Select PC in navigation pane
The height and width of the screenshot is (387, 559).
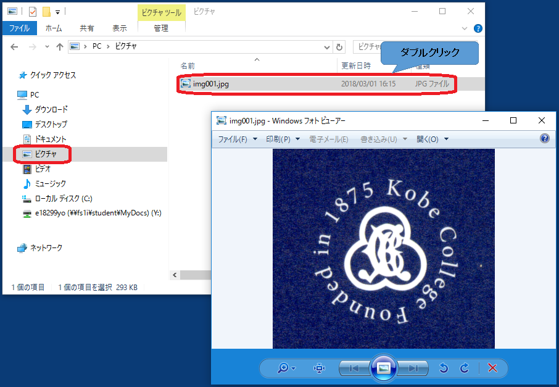tap(28, 94)
